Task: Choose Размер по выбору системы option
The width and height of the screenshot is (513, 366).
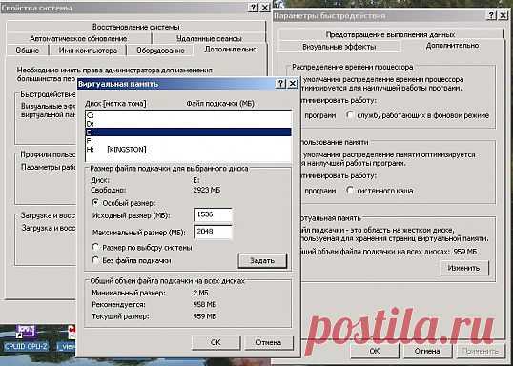Action: tap(95, 247)
